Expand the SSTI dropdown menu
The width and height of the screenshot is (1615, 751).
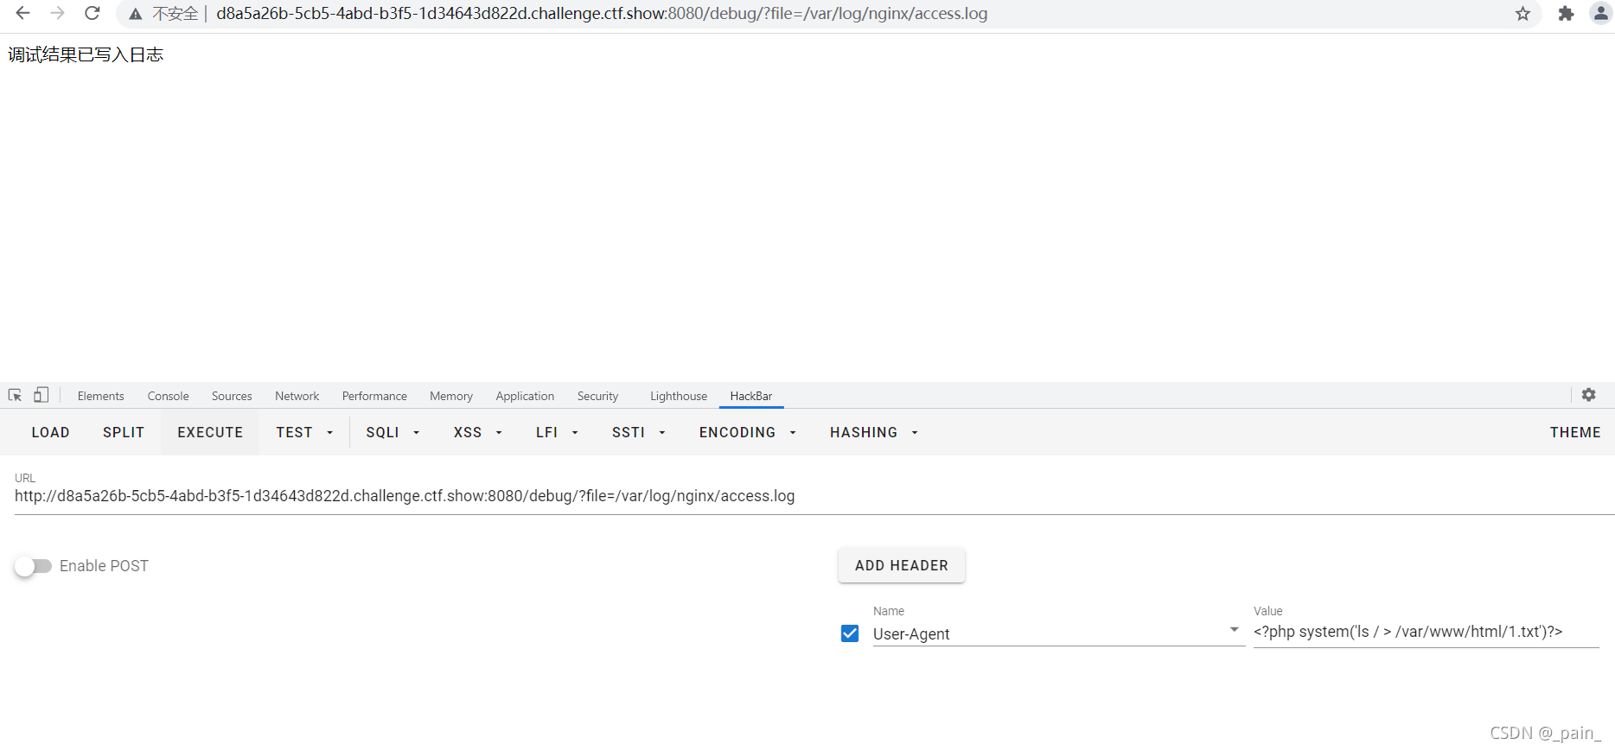638,432
